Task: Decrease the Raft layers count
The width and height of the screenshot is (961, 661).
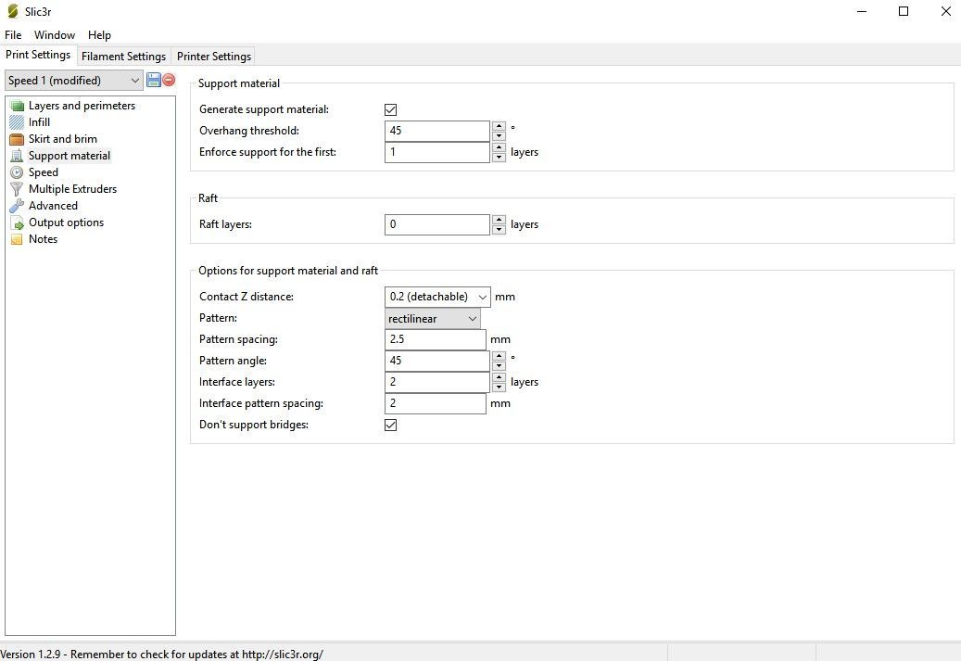Action: pos(499,229)
